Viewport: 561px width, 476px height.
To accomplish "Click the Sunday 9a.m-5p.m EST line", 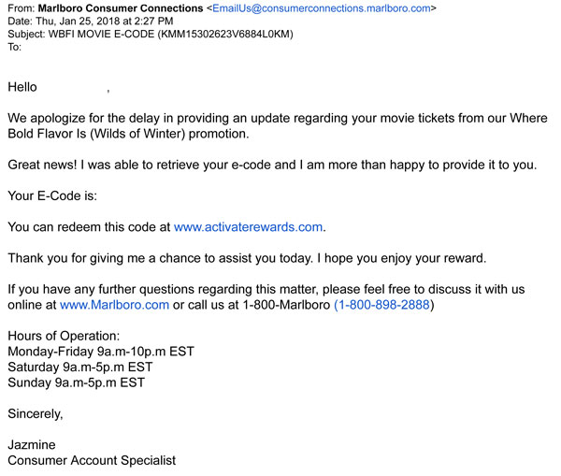I will 76,382.
